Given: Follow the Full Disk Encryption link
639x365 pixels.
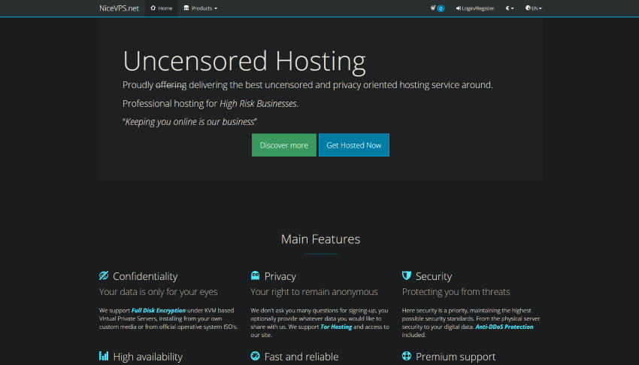Looking at the screenshot, I should 159,310.
